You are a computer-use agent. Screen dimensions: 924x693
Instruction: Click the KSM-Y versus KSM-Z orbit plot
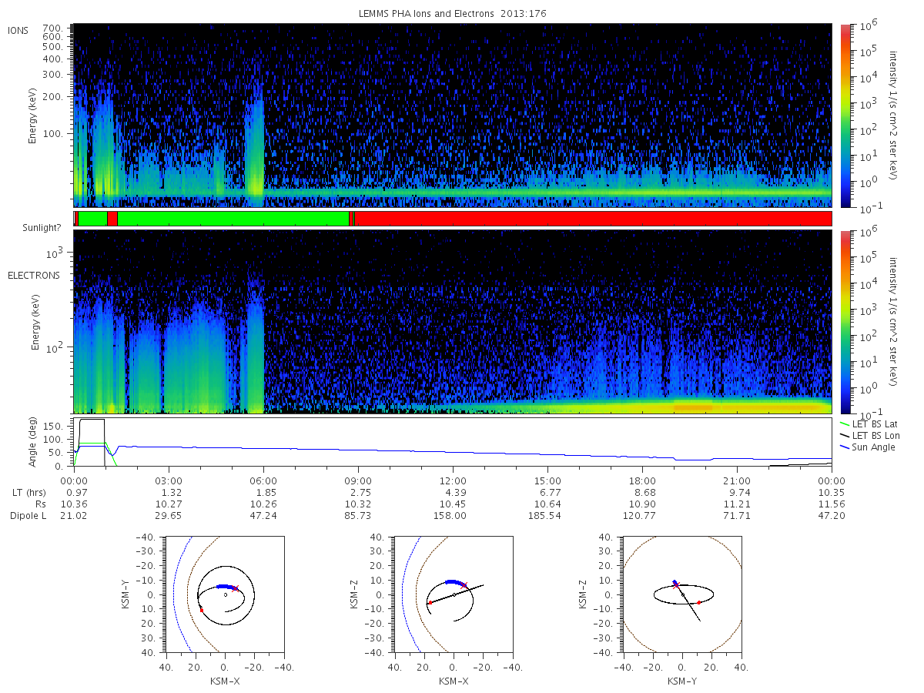tap(683, 594)
